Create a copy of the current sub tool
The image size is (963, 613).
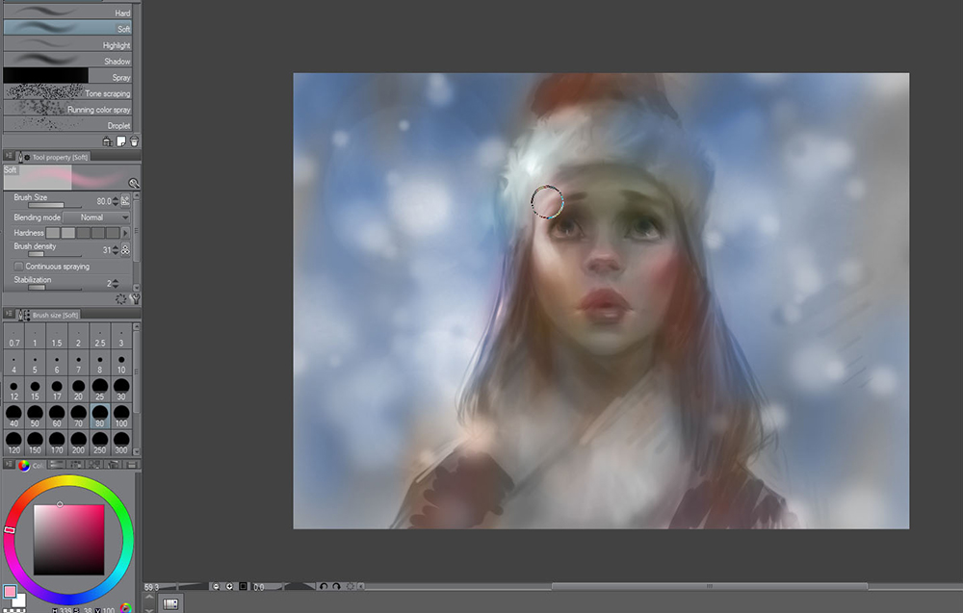121,141
